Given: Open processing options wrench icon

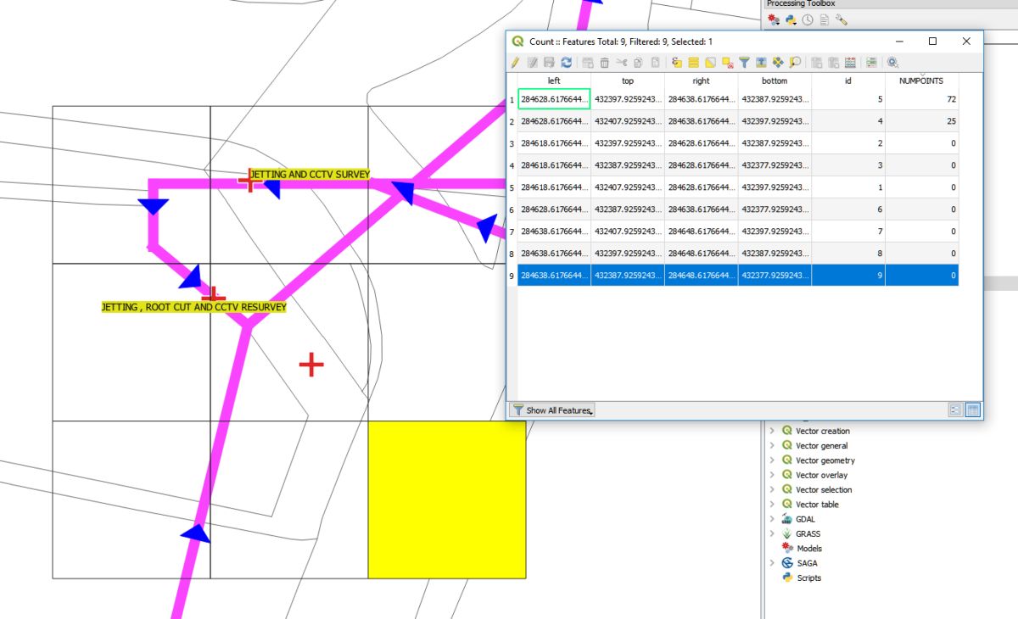Looking at the screenshot, I should [842, 19].
